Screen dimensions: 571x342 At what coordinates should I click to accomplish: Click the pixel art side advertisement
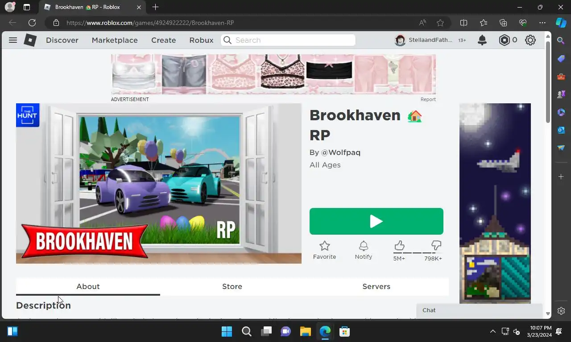coord(495,204)
